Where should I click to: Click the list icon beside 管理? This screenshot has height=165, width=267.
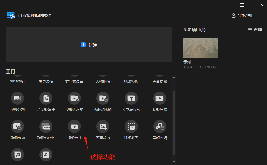click(250, 30)
